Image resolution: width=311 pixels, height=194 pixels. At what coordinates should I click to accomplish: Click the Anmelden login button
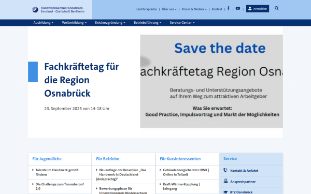[258, 9]
